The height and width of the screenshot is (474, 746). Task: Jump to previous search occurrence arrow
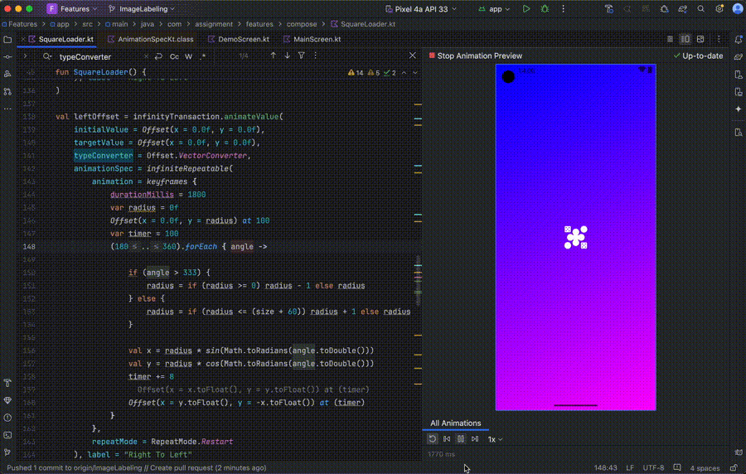[x=273, y=56]
